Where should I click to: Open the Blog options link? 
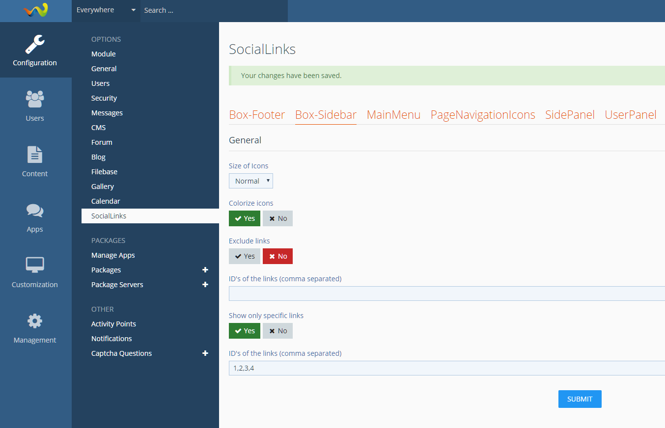click(x=98, y=157)
